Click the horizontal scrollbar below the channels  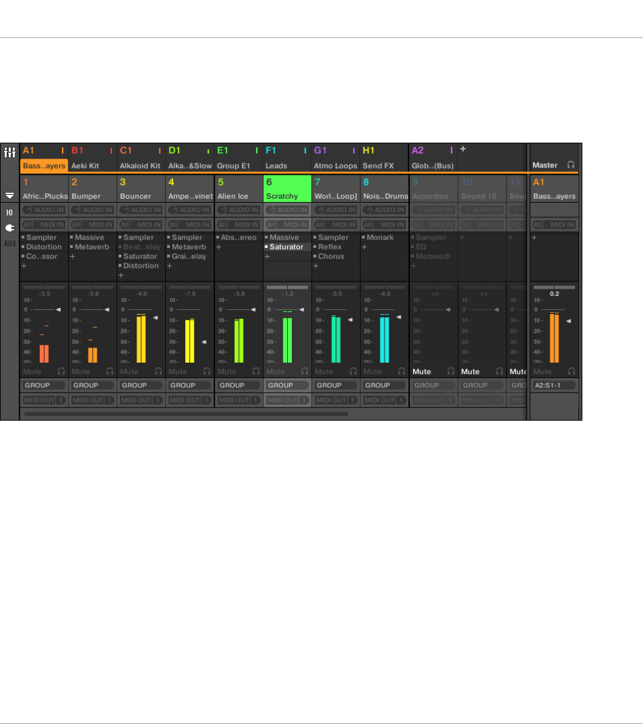pos(186,414)
